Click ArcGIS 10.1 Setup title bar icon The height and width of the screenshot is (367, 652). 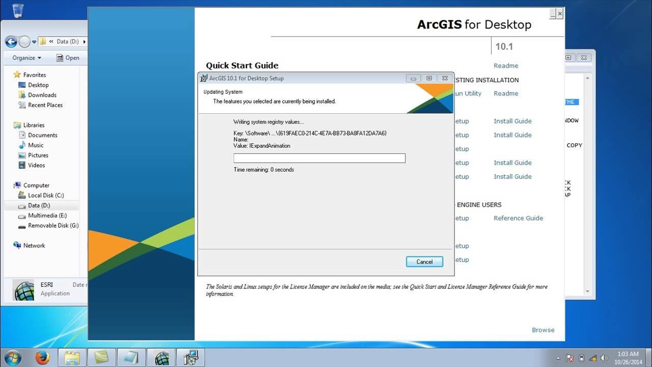[204, 78]
